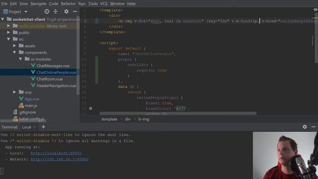Click the template breadcrumb

[x=109, y=119]
